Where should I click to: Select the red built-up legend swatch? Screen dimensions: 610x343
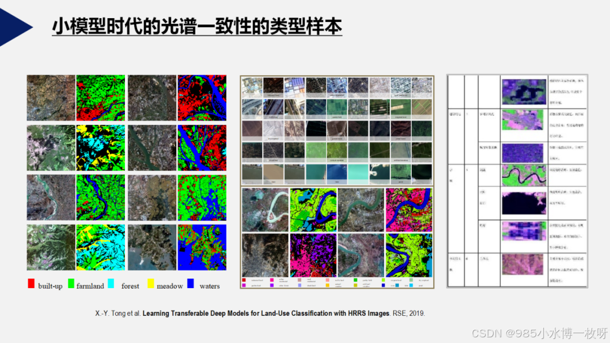click(31, 284)
